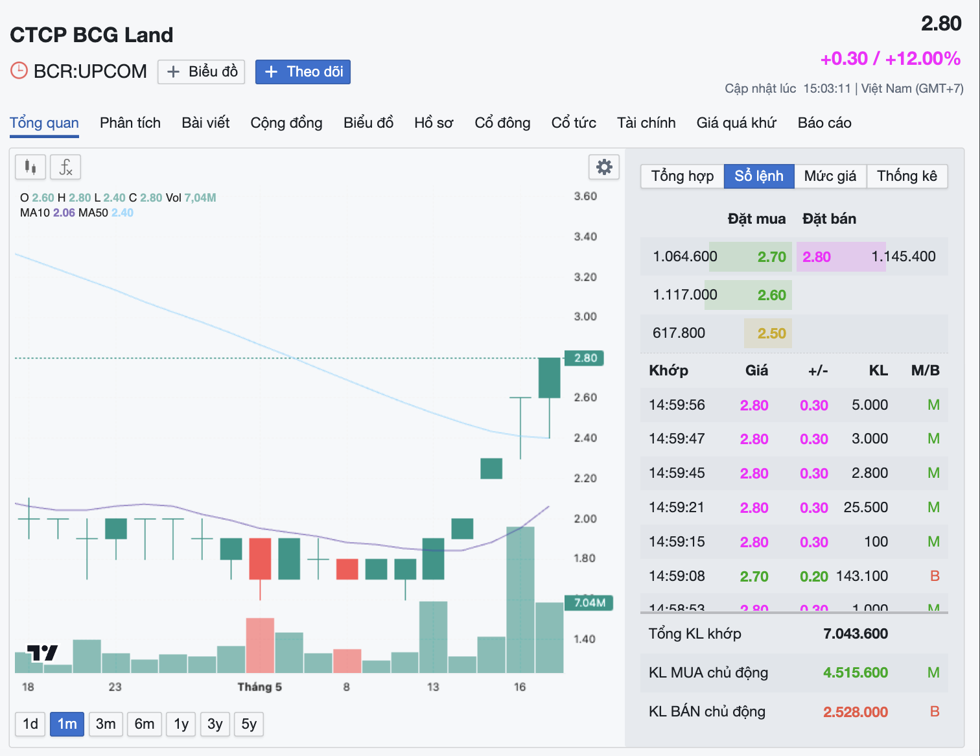Click the tallest volume bar near 16
The width and height of the screenshot is (980, 756).
(520, 600)
